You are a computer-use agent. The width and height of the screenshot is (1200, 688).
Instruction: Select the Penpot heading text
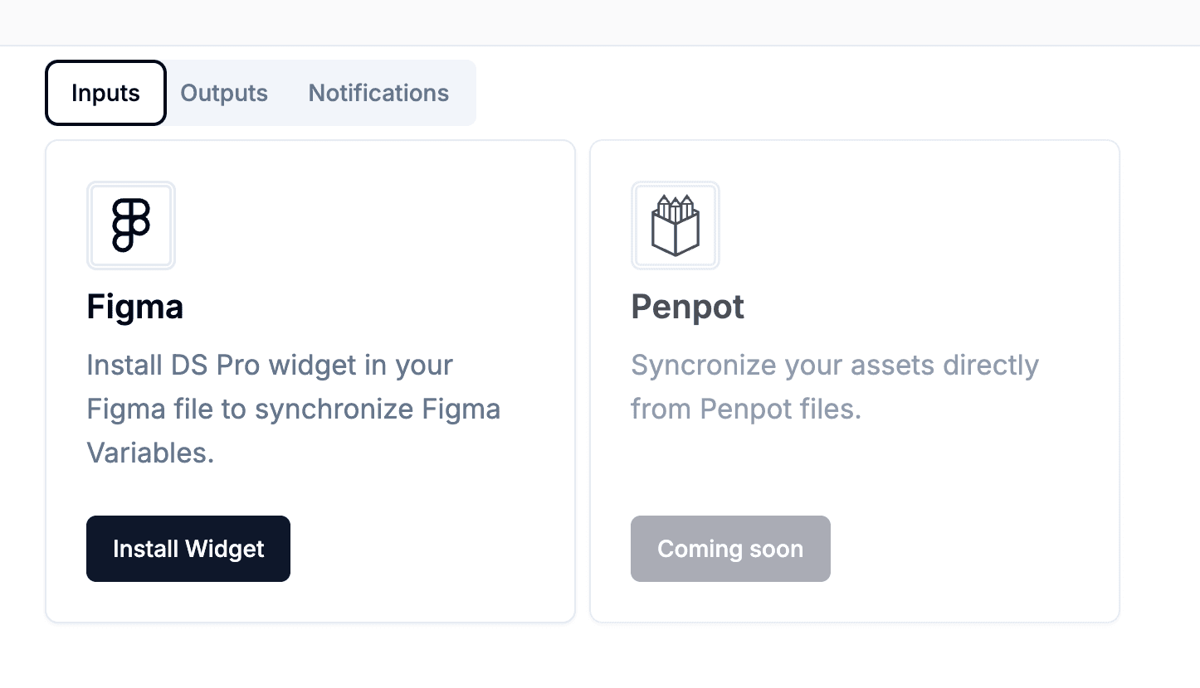coord(687,307)
